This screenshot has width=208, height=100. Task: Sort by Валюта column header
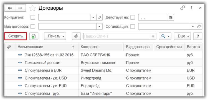(x=193, y=47)
